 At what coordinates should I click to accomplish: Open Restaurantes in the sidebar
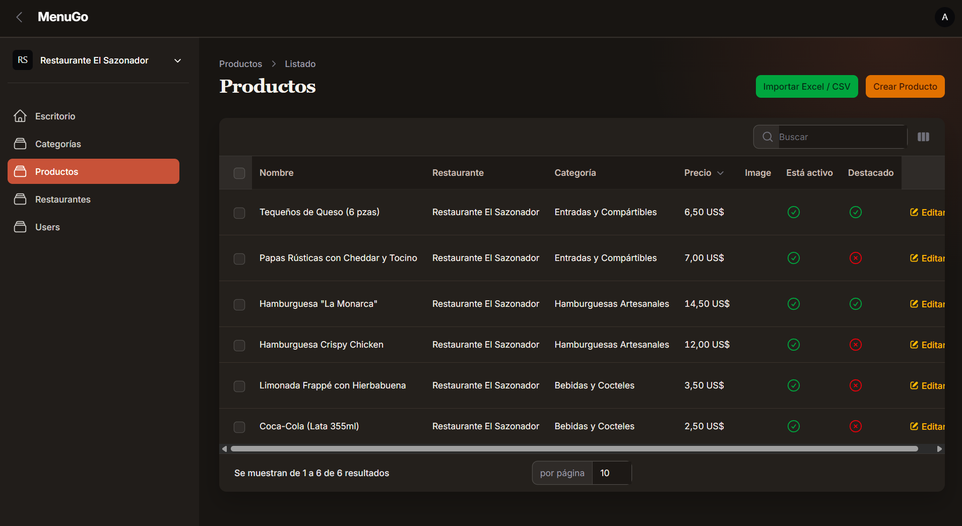pyautogui.click(x=93, y=199)
